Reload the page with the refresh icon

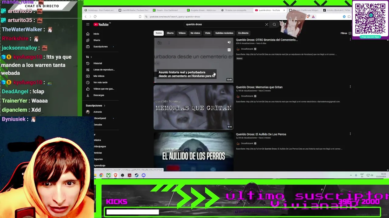coord(95,17)
